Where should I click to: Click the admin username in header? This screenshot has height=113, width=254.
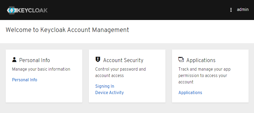(x=243, y=10)
